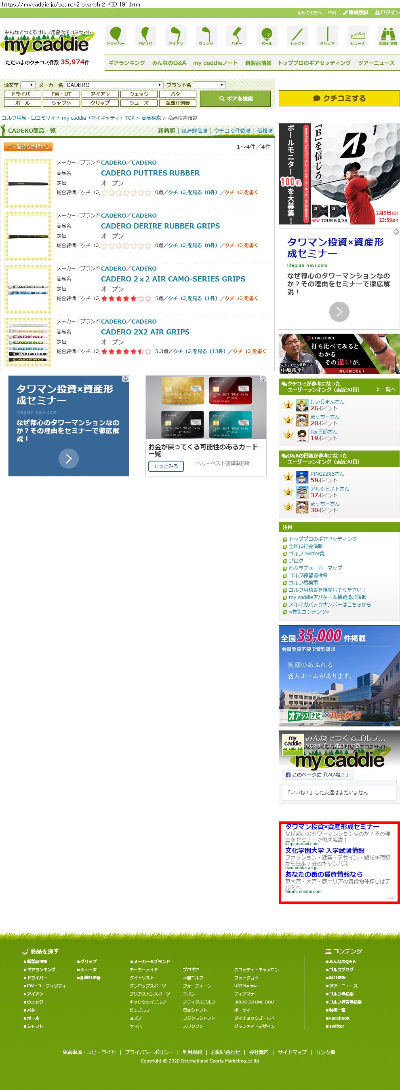Viewport: 400px width, 1090px height.
Task: Click the AdChoices icon on blue banner ad
Action: [x=125, y=379]
